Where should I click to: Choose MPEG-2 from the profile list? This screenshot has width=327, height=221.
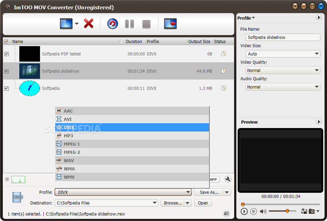[x=132, y=152]
